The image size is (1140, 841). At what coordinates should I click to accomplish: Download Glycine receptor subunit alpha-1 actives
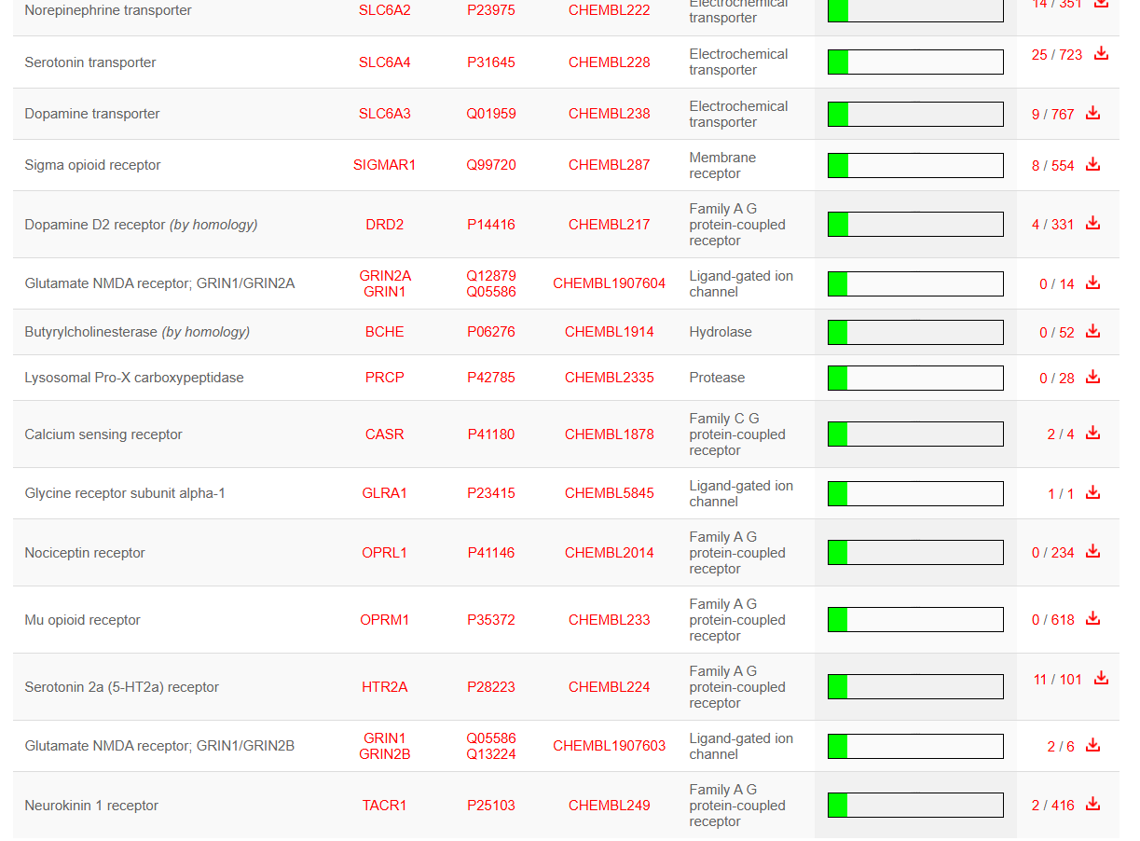[1092, 493]
